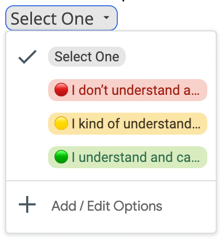Choose the "I understand and ca..." option

tap(128, 157)
